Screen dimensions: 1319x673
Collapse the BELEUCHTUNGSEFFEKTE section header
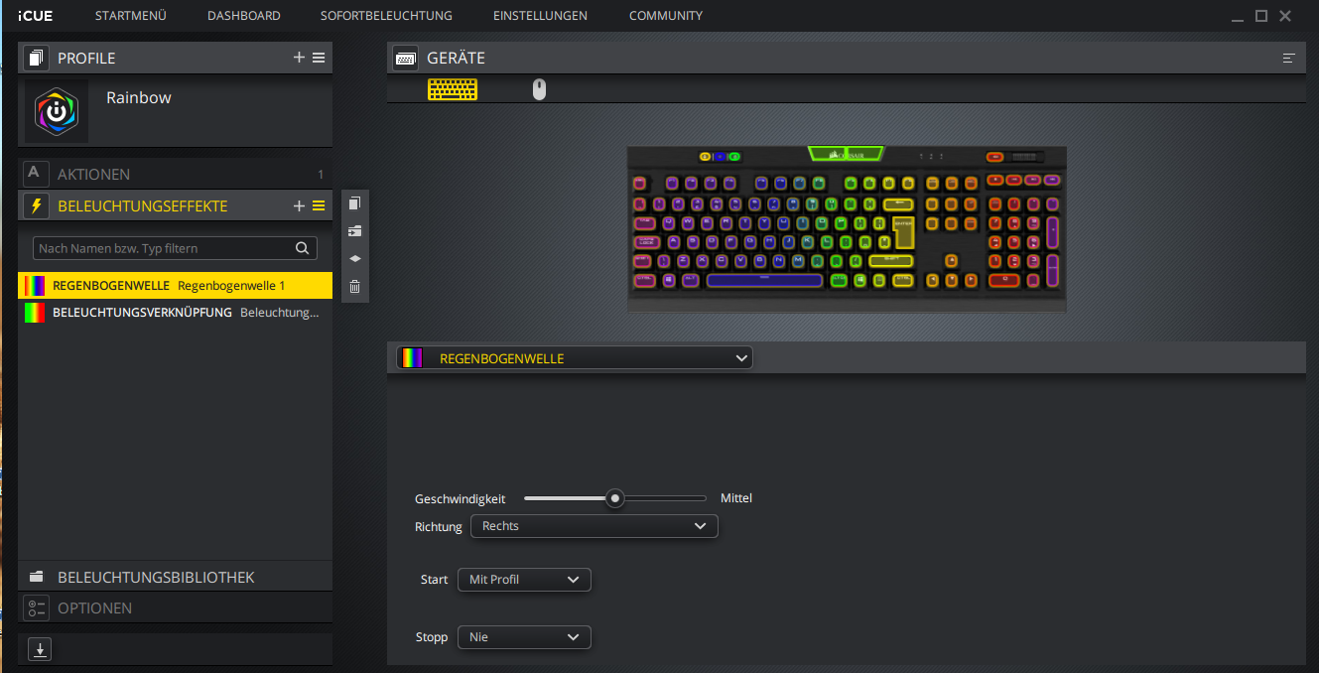tap(175, 205)
